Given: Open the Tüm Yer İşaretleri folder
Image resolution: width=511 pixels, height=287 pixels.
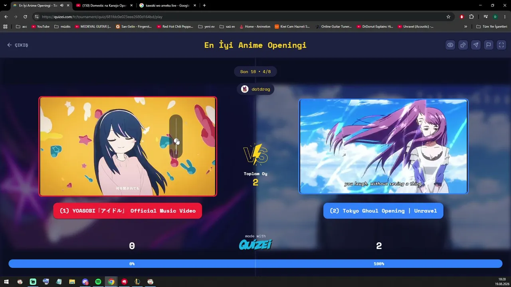Looking at the screenshot, I should [x=492, y=27].
